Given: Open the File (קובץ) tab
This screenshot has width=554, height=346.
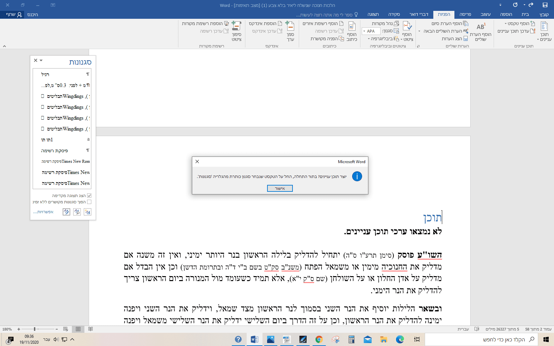Looking at the screenshot, I should point(544,14).
